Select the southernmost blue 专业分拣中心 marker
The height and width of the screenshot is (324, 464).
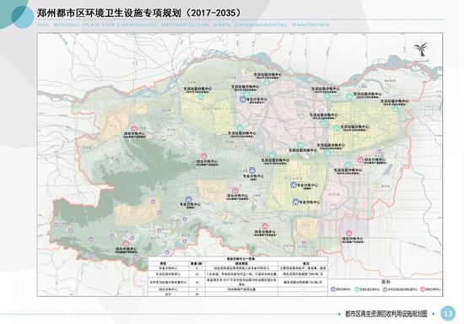click(x=295, y=202)
